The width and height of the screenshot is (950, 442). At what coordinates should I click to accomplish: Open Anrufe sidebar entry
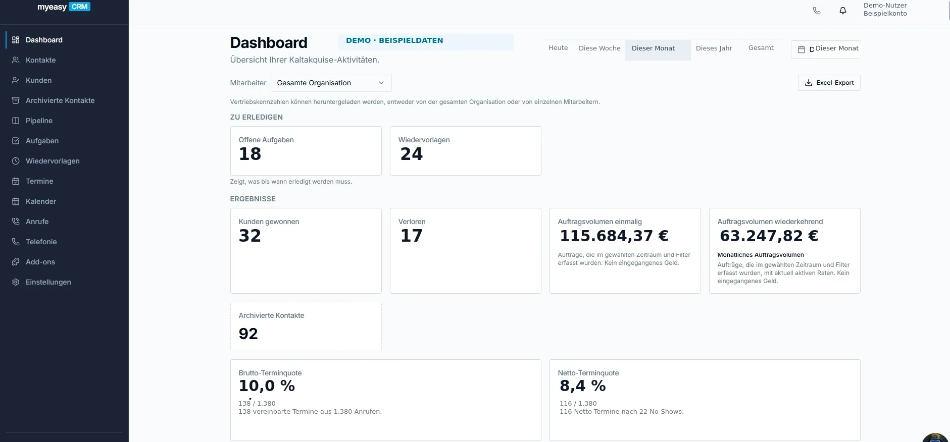point(64,222)
